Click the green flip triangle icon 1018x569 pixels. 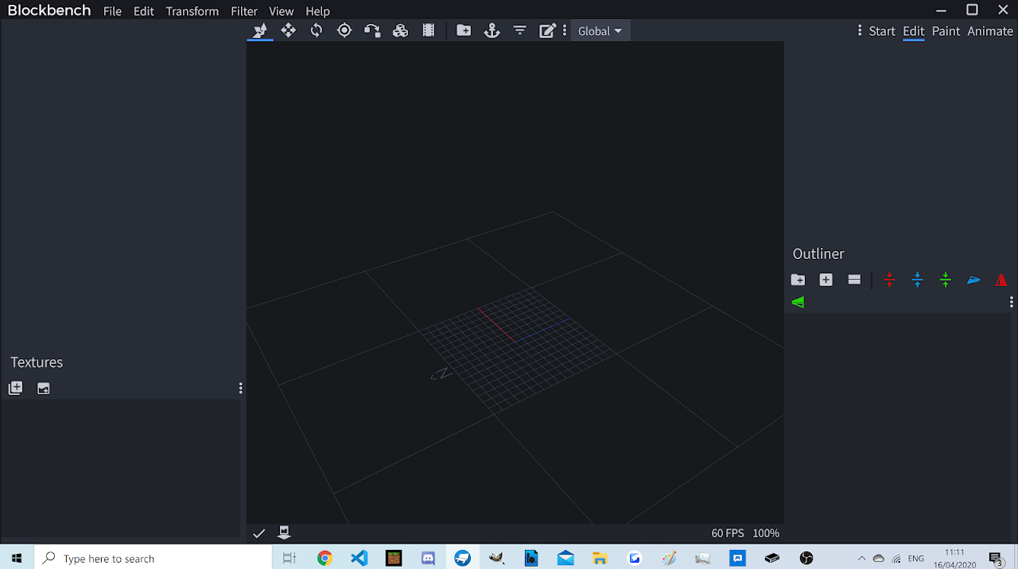798,302
